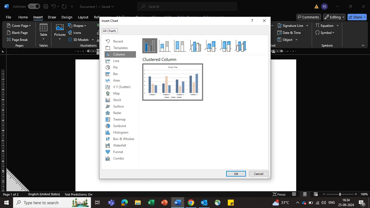Viewport: 370px width, 208px height.
Task: Select the Stacked Column chart subtype icon
Action: (x=165, y=46)
